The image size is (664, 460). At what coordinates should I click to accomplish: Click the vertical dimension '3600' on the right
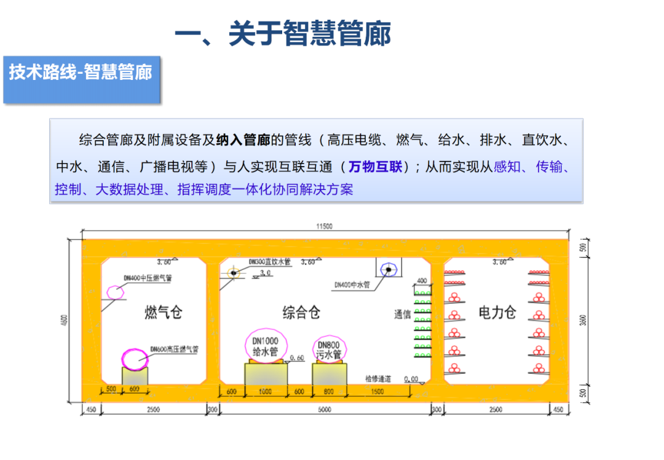pos(583,320)
